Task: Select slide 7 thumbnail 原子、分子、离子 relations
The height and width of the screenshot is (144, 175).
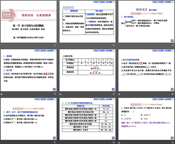Action: pyautogui.click(x=28, y=119)
